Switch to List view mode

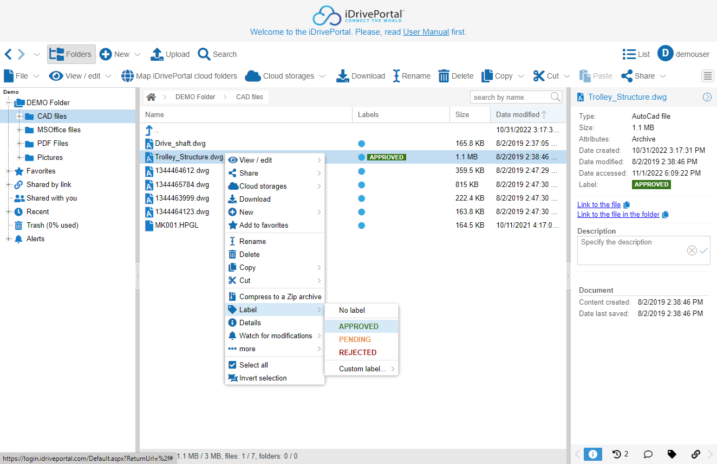(x=636, y=54)
